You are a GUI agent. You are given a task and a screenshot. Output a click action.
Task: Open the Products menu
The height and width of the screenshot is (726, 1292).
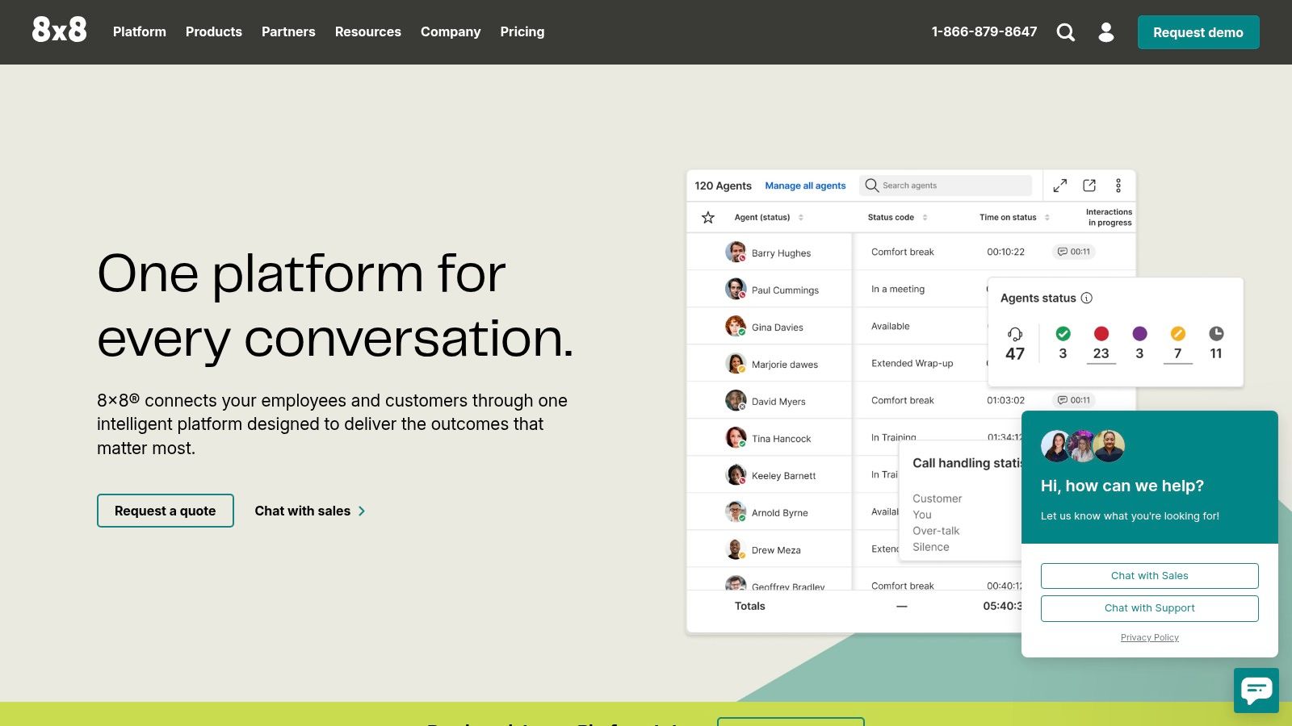point(214,31)
